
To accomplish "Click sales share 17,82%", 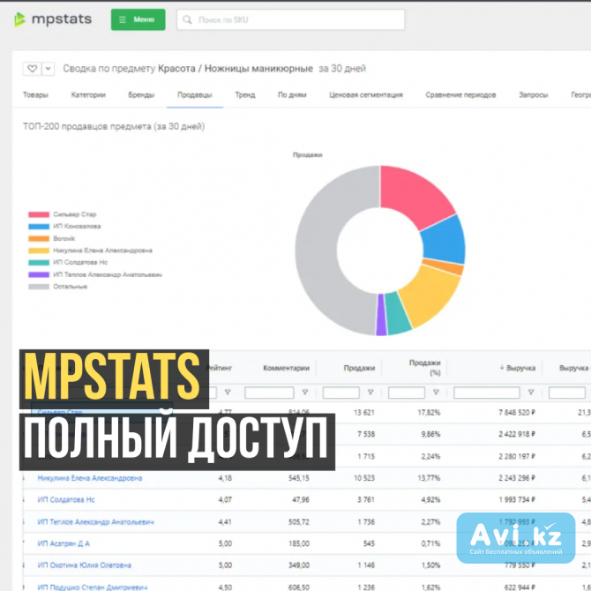I will [x=429, y=413].
